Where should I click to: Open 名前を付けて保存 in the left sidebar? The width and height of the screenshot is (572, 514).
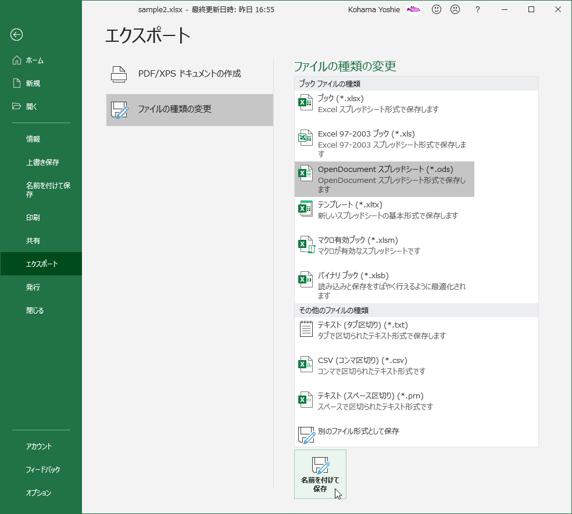point(41,190)
